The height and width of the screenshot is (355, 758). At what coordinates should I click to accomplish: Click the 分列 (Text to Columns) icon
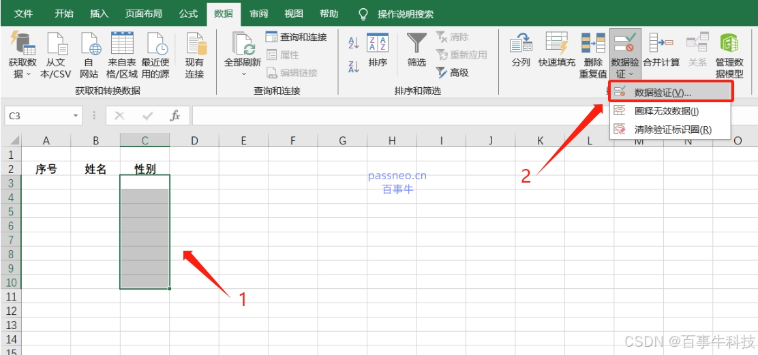point(521,44)
